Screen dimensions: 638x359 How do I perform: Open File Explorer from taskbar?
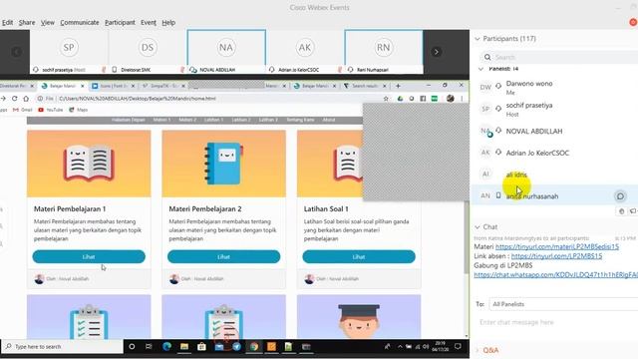tap(184, 347)
